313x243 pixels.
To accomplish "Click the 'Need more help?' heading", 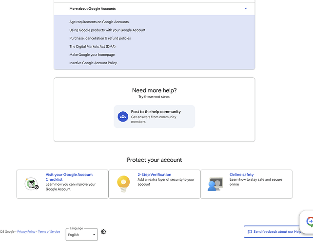I will (154, 90).
